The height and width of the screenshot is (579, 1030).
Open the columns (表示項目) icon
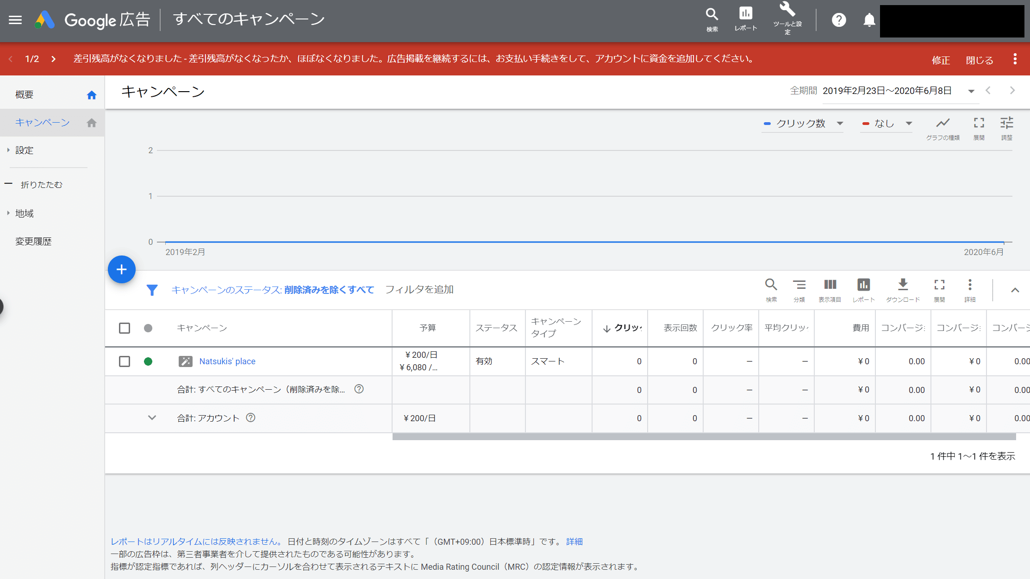point(830,285)
